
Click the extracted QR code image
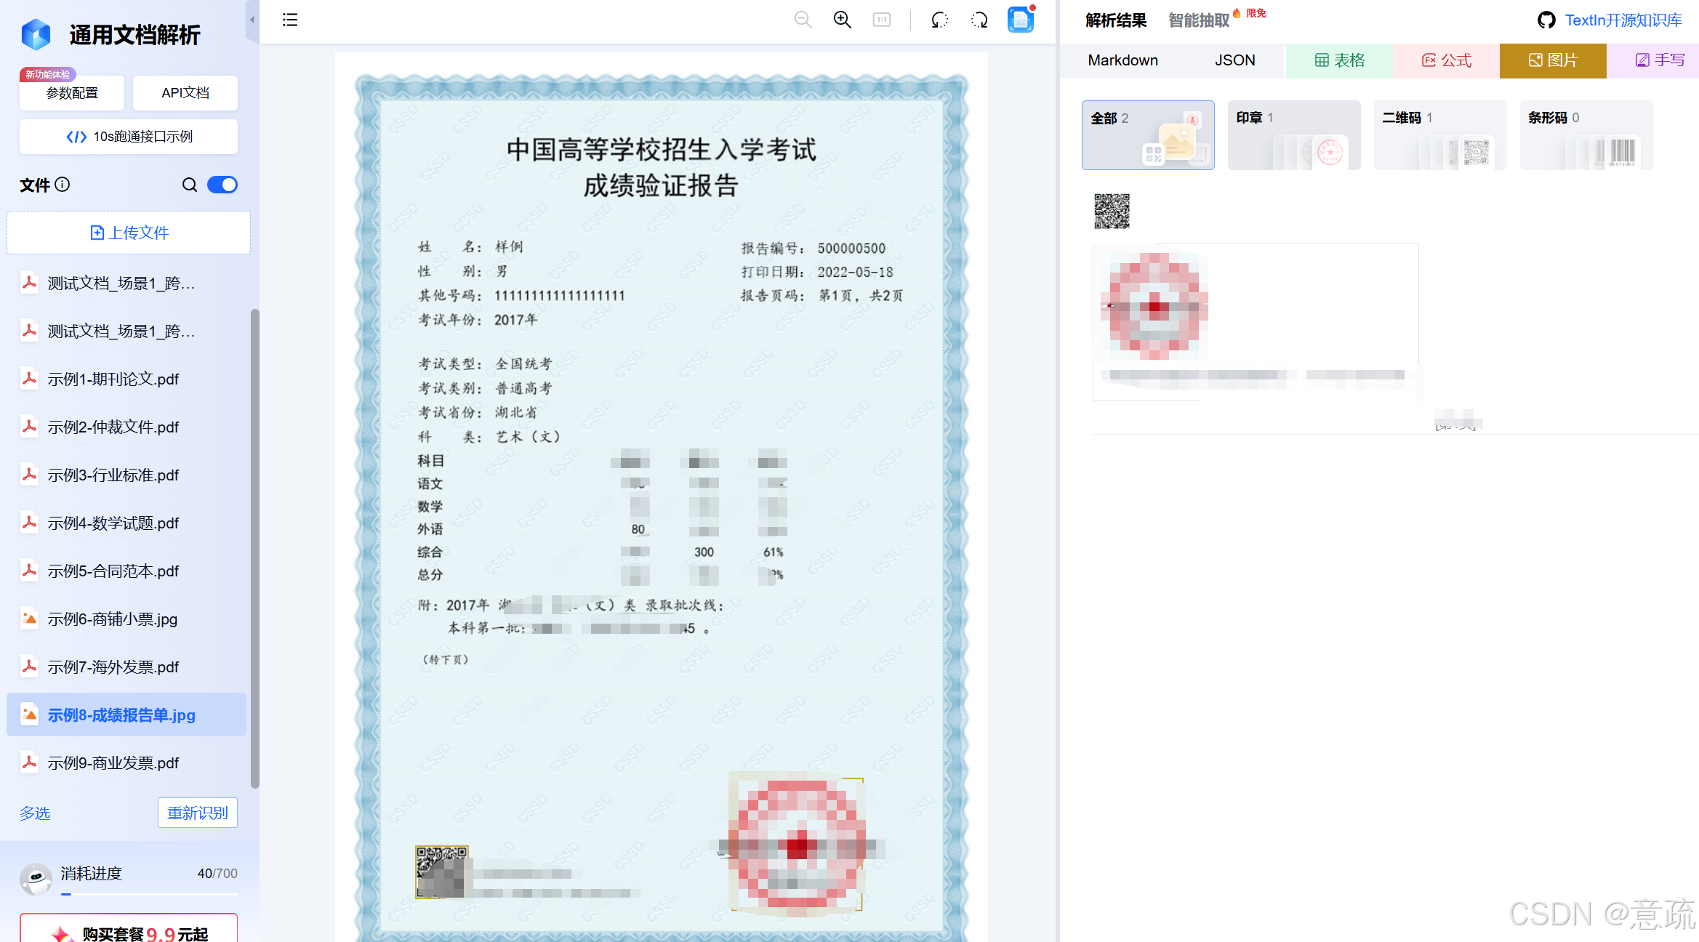tap(1112, 211)
